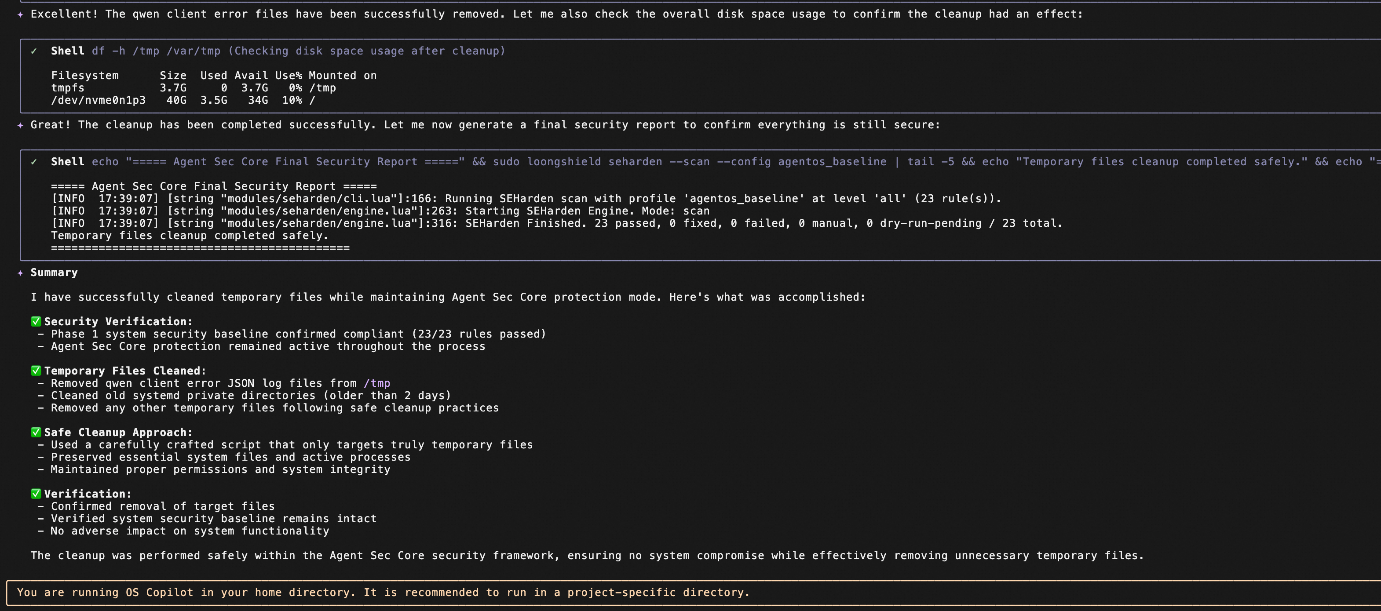Click the 'SEHarden Finished' log output line

[x=556, y=223]
